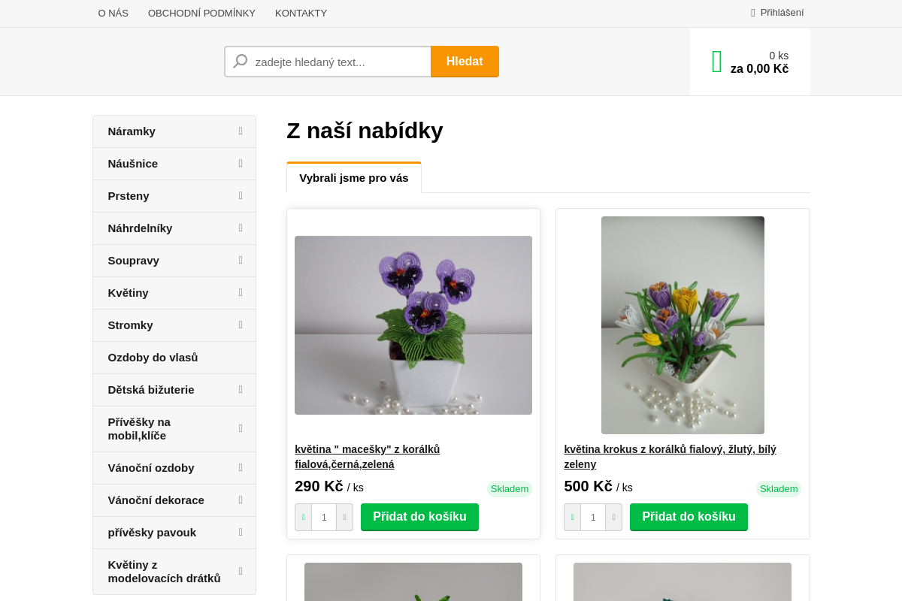The width and height of the screenshot is (902, 601).
Task: Add macešky flower to cart
Action: (x=419, y=517)
